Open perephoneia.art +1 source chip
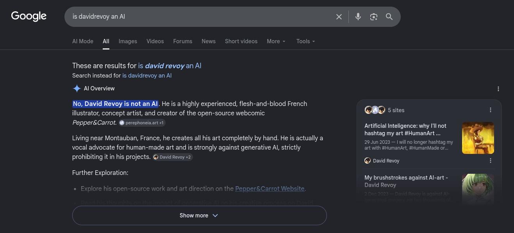 142,123
